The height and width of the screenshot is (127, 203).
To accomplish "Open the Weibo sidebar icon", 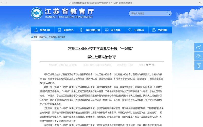I will 198,47.
